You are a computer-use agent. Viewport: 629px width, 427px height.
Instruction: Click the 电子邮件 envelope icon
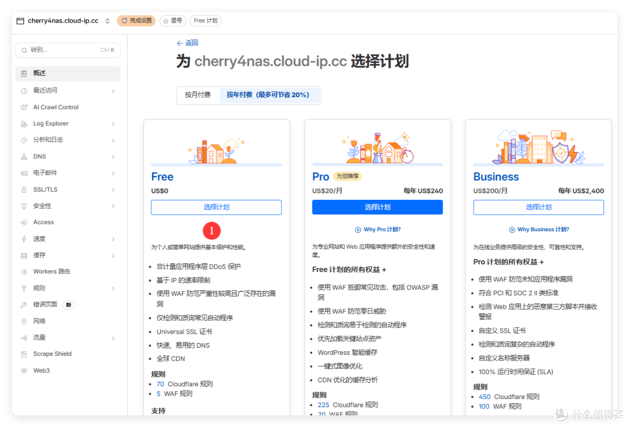point(24,173)
